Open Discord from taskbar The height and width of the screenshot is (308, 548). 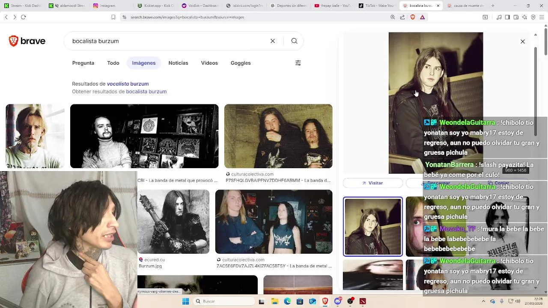pos(338,301)
